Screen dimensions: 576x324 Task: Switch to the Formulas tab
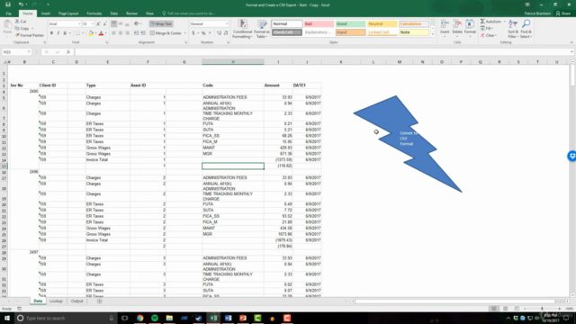click(94, 13)
